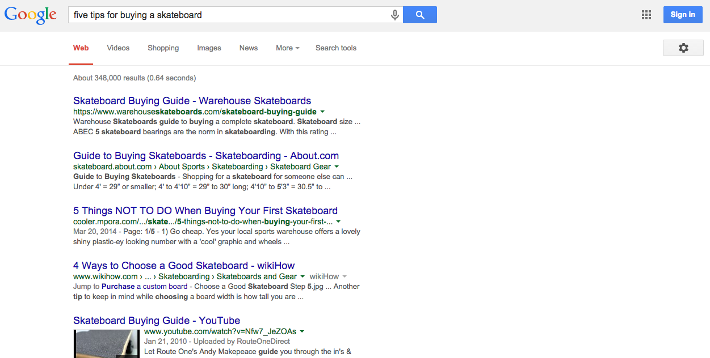Expand the More dropdown
The height and width of the screenshot is (358, 710).
(x=288, y=48)
